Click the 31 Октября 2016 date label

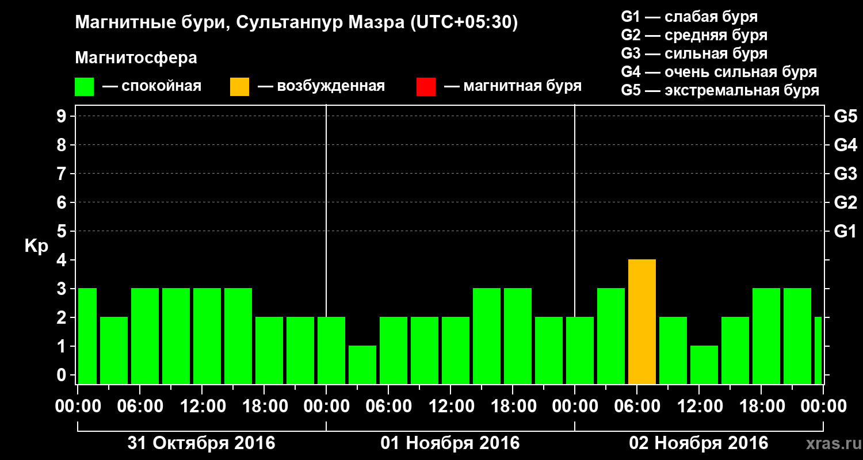(x=201, y=443)
